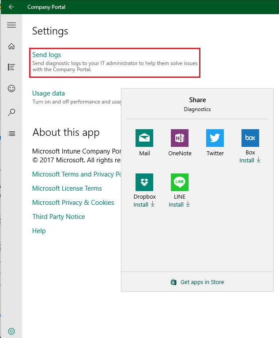Click the About this app heading
This screenshot has width=279, height=338.
point(66,132)
